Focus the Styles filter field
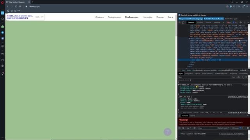250x140 pixels. (x=204, y=77)
